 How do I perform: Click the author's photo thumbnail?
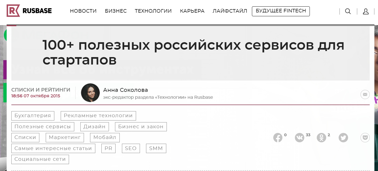pyautogui.click(x=90, y=93)
